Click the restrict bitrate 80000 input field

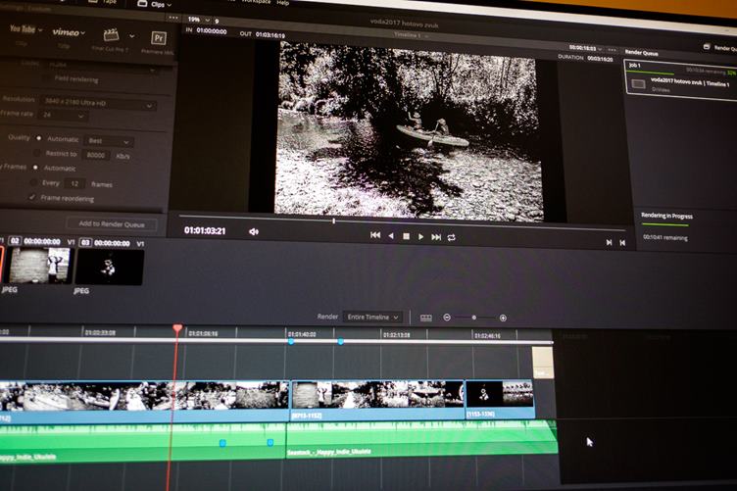pos(96,155)
